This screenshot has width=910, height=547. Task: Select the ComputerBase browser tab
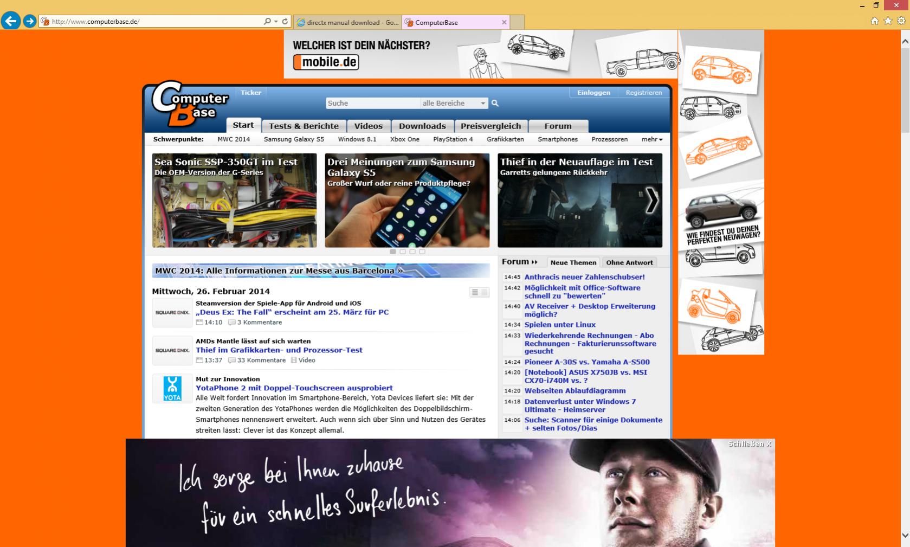pyautogui.click(x=457, y=22)
